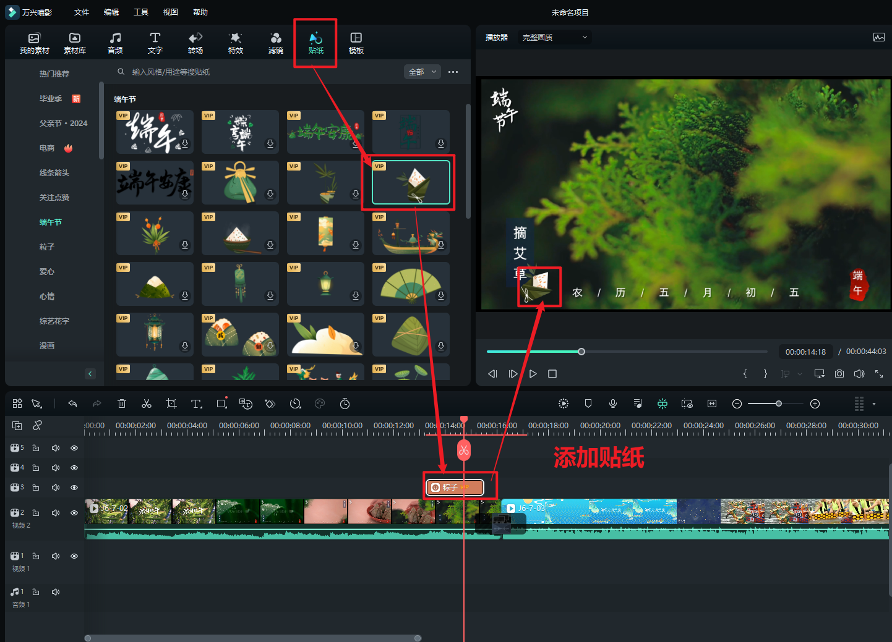Open the 热门推荐 category
Viewport: 892px width, 642px height.
(x=54, y=74)
